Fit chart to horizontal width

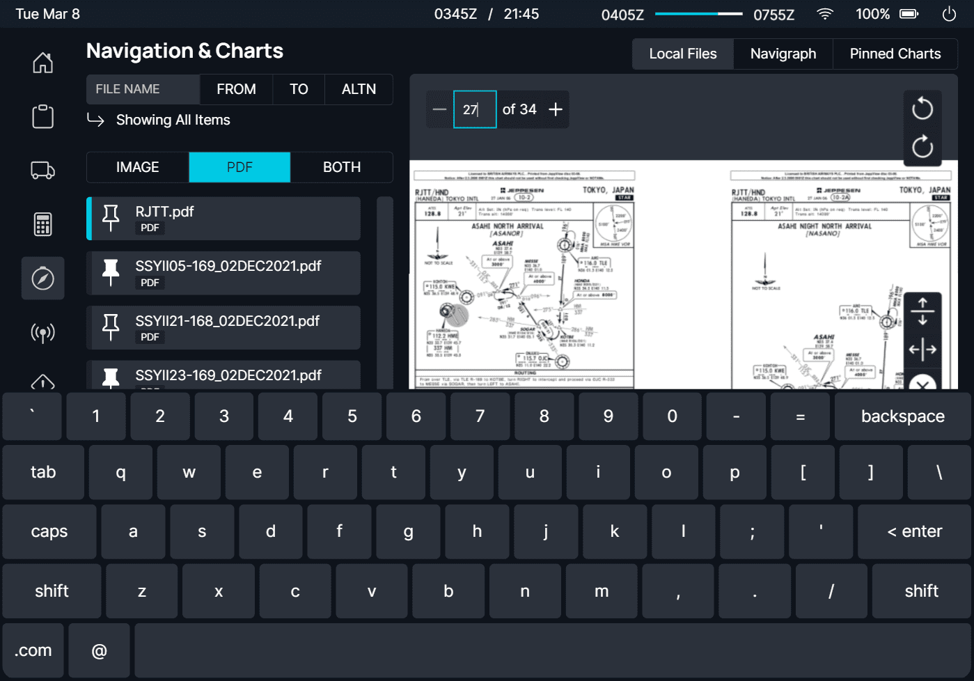[x=922, y=350]
